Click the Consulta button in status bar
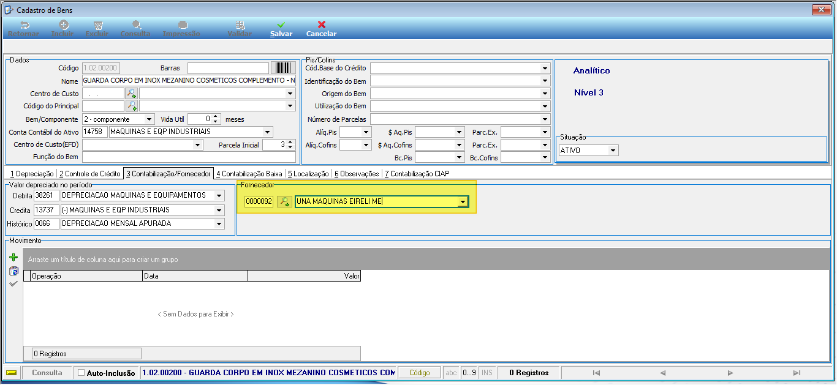Screen dimensions: 837x385 pos(47,372)
